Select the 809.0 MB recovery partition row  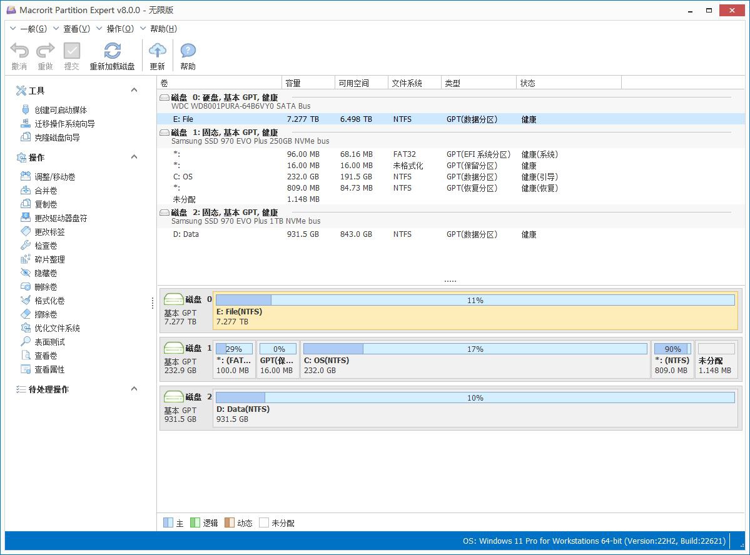(x=450, y=188)
